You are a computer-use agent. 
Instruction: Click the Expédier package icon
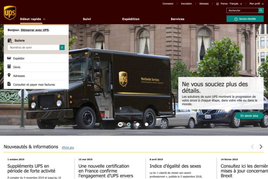[9, 58]
